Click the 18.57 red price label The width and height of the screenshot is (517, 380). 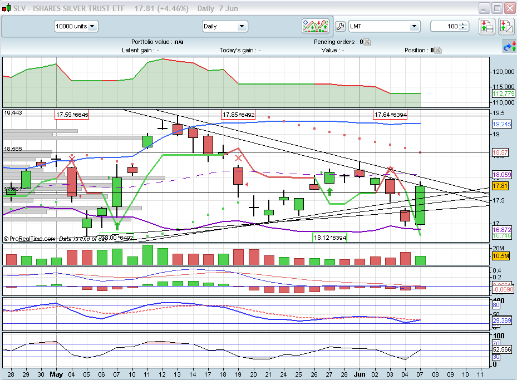500,152
